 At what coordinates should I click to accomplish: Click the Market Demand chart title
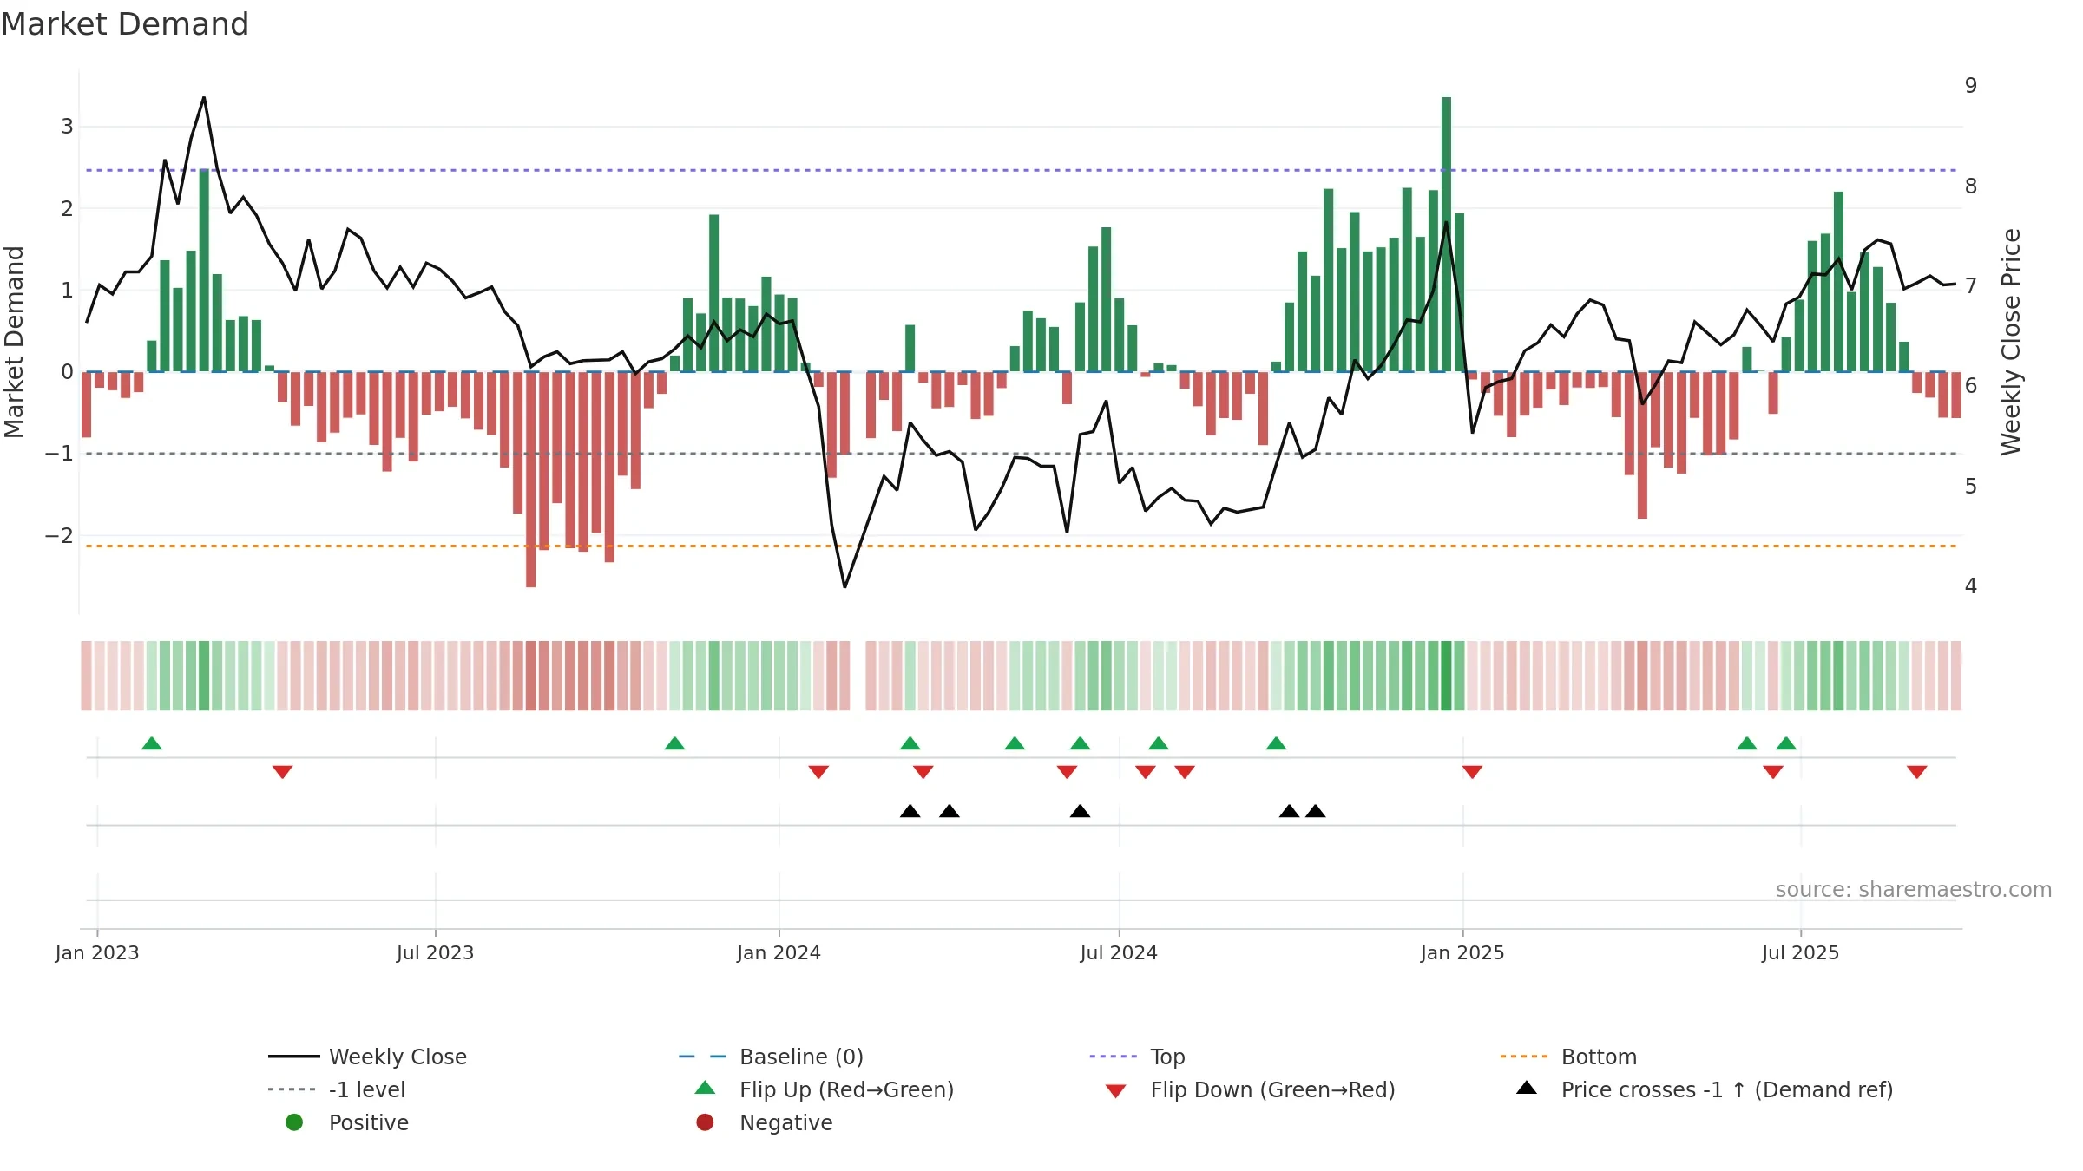click(x=125, y=24)
